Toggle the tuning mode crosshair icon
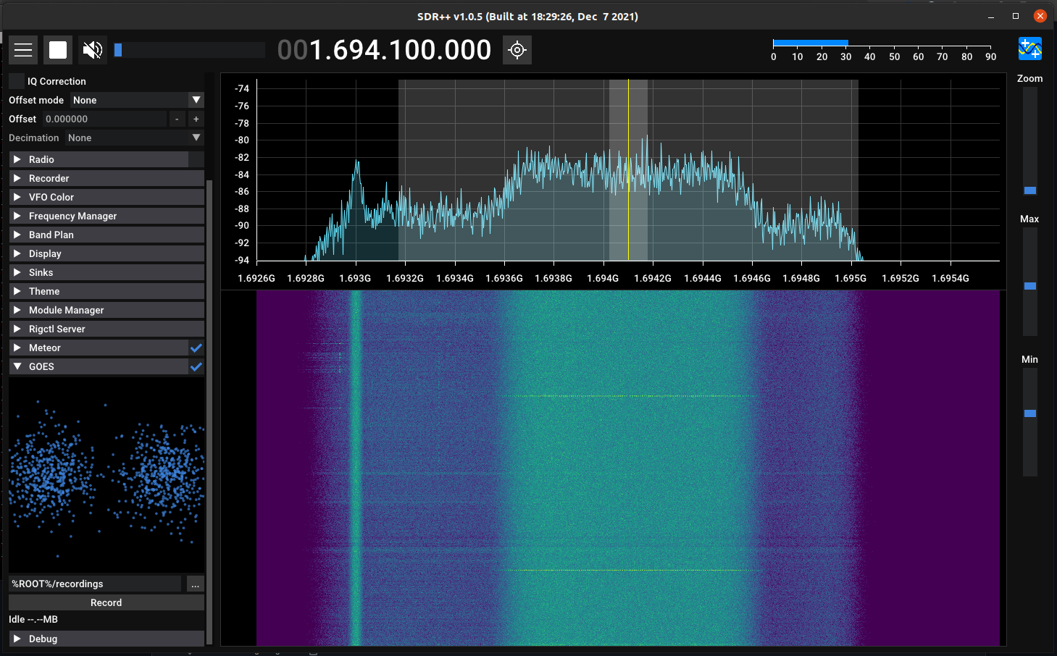Screen dimensions: 1057x656 [517, 50]
